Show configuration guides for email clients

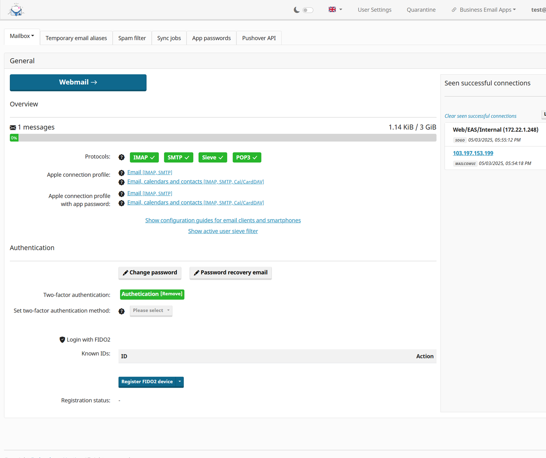click(x=223, y=220)
